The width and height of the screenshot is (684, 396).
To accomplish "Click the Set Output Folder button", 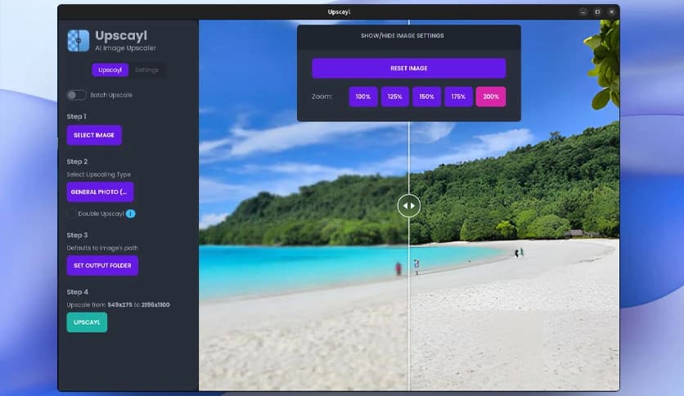I will pos(102,266).
